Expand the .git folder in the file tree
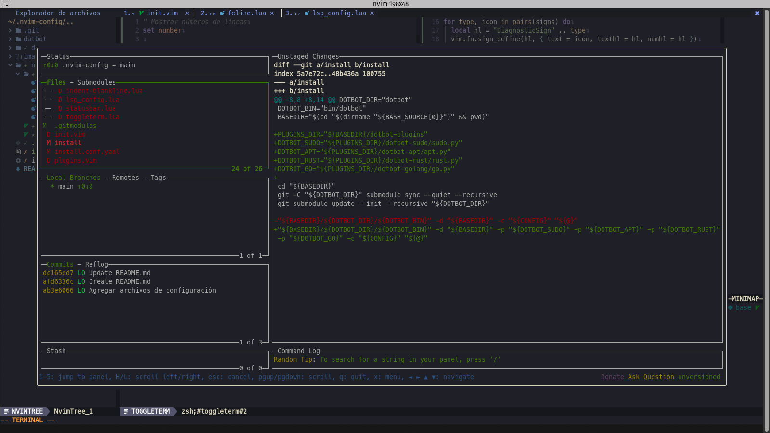 pos(10,30)
